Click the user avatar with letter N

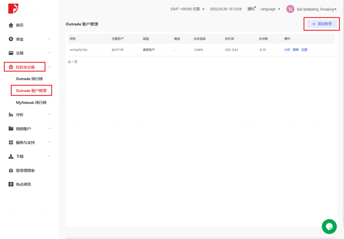290,9
